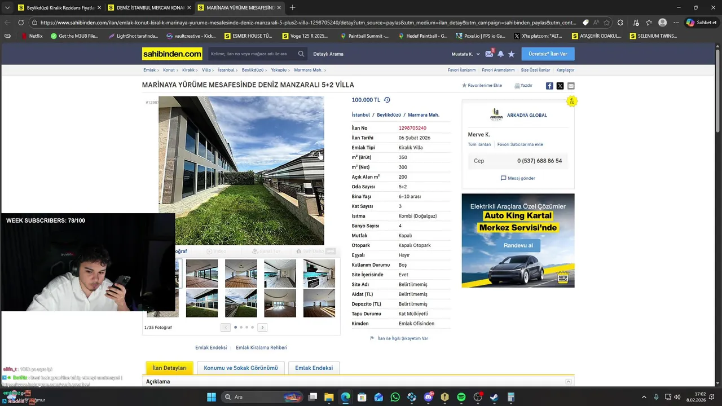Click the main villa photo
The height and width of the screenshot is (406, 722).
tap(241, 170)
